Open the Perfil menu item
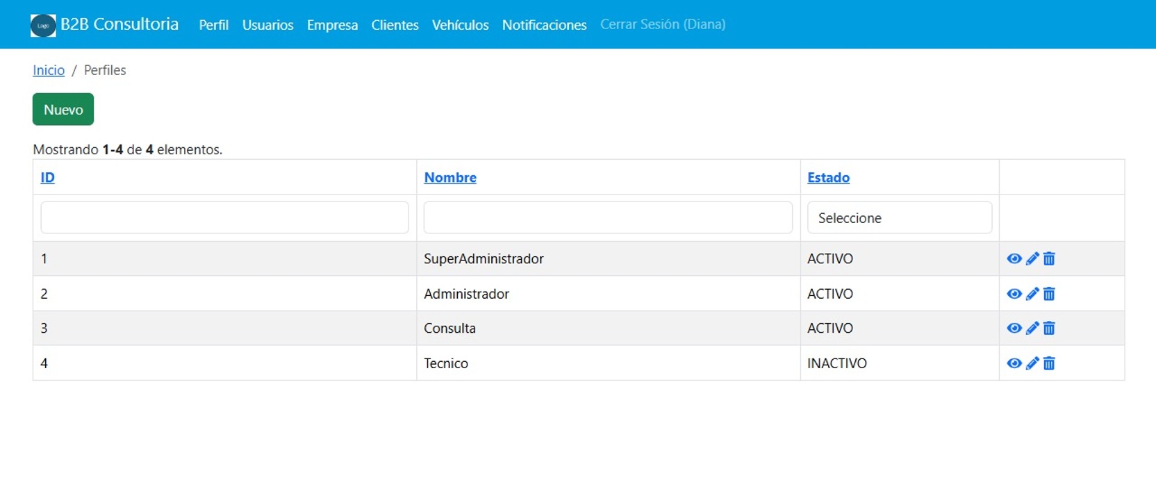The height and width of the screenshot is (480, 1156). pos(213,25)
